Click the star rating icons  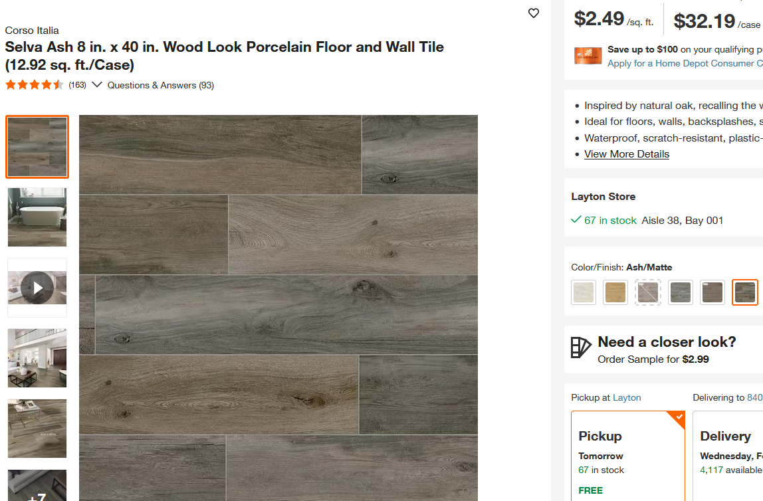click(34, 85)
